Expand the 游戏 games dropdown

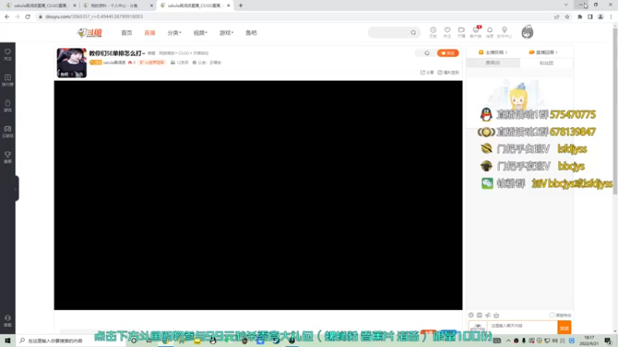pyautogui.click(x=226, y=32)
